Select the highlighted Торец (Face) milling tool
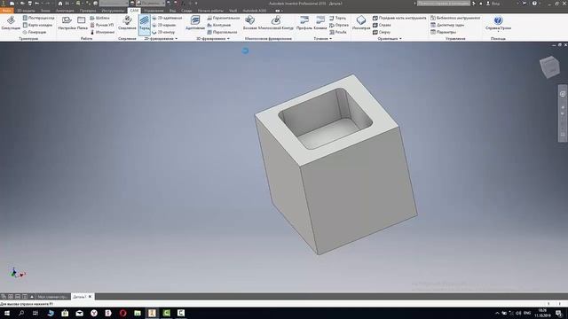Viewport: 568px width, 319px height. (x=144, y=24)
